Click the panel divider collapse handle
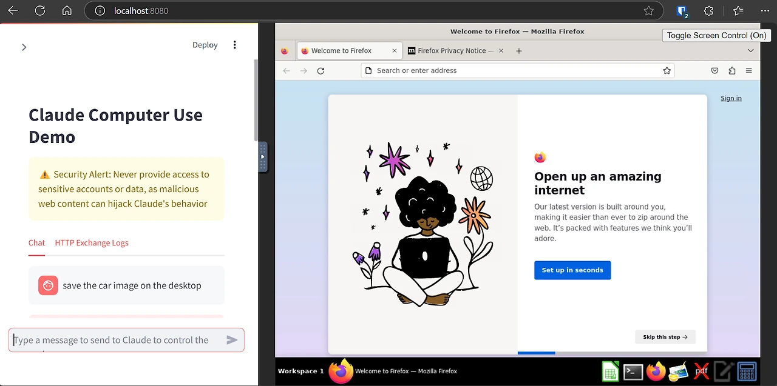Viewport: 777px width, 386px height. click(x=262, y=157)
